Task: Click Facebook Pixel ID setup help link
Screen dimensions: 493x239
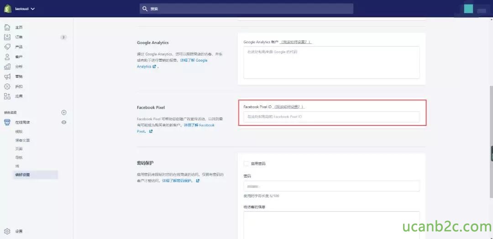Action: 289,107
